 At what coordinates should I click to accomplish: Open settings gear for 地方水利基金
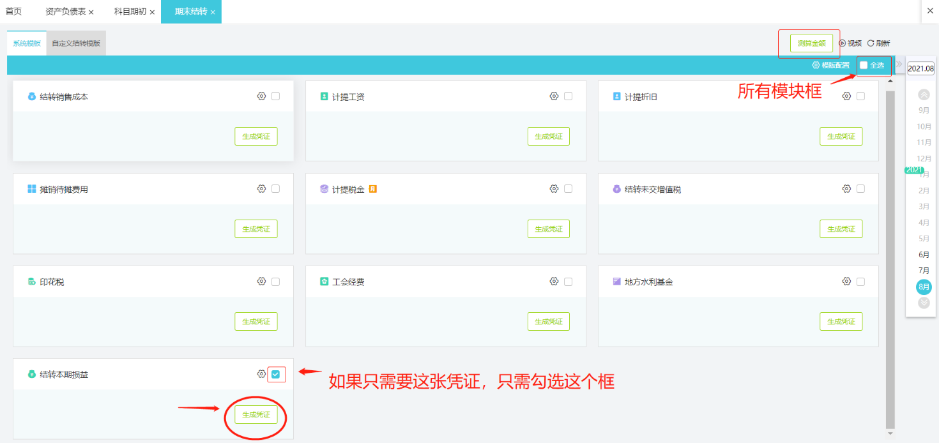click(846, 282)
